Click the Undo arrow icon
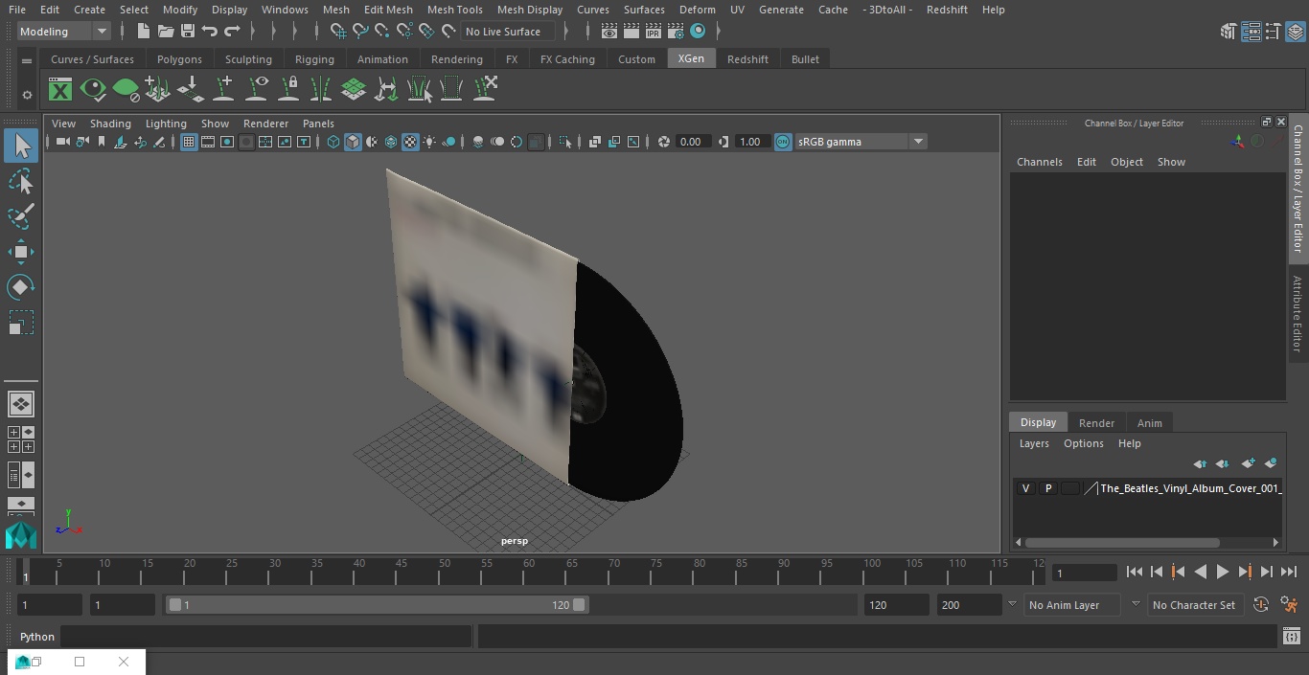The width and height of the screenshot is (1309, 675). pyautogui.click(x=209, y=32)
